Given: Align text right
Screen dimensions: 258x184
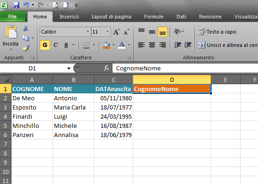Looking at the screenshot, I should tap(163, 45).
